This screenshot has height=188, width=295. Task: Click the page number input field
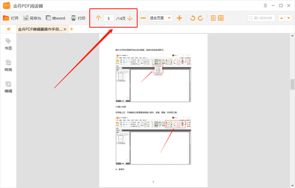coord(109,18)
